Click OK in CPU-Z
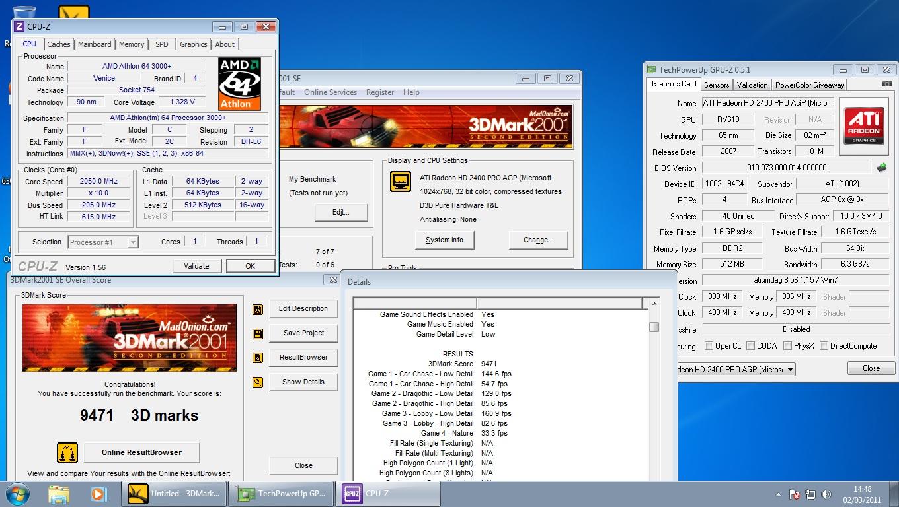 (x=250, y=266)
